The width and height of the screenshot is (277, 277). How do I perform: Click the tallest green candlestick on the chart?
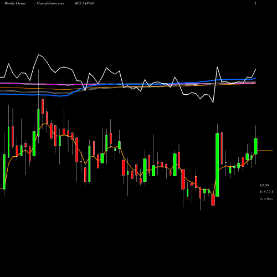(x=217, y=165)
